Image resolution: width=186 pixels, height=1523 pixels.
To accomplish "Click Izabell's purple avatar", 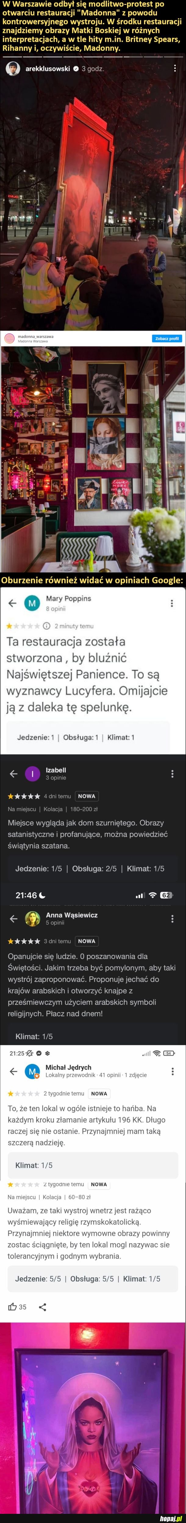I will tap(32, 774).
